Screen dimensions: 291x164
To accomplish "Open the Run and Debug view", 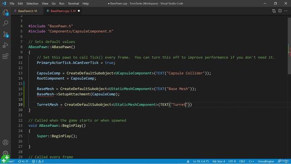I will click(5, 45).
